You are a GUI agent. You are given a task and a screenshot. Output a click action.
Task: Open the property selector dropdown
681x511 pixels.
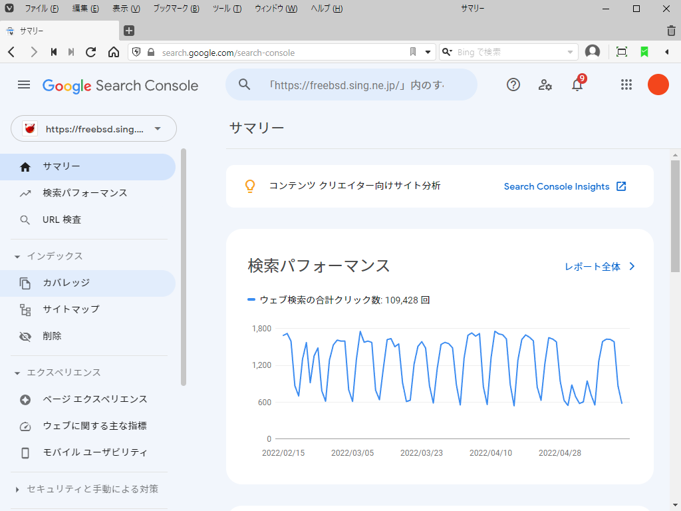(x=93, y=128)
